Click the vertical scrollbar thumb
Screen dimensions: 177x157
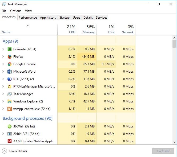click(174, 44)
